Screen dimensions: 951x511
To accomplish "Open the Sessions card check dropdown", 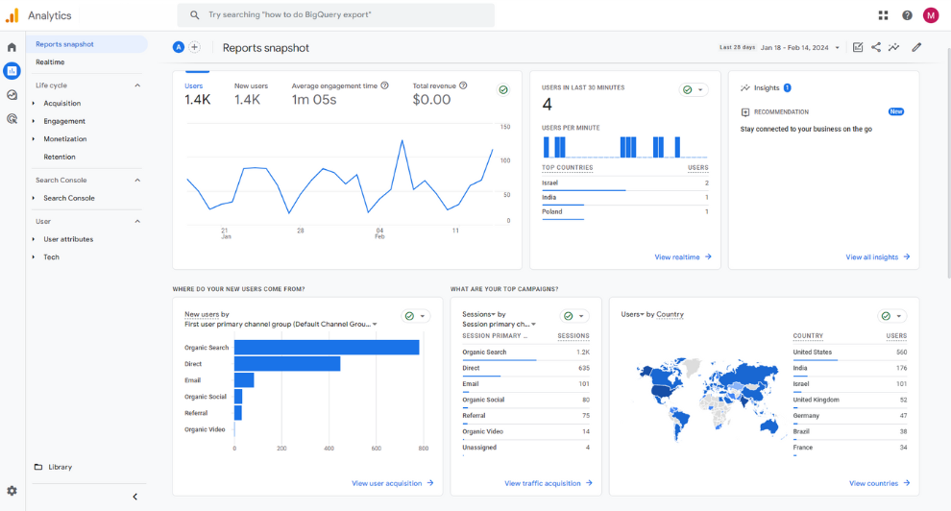I will pyautogui.click(x=574, y=316).
